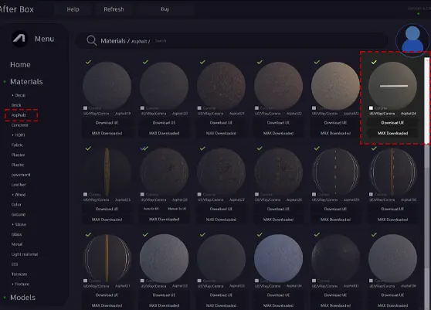Click the After Box logo icon beside Menu
The width and height of the screenshot is (431, 310).
tap(20, 39)
